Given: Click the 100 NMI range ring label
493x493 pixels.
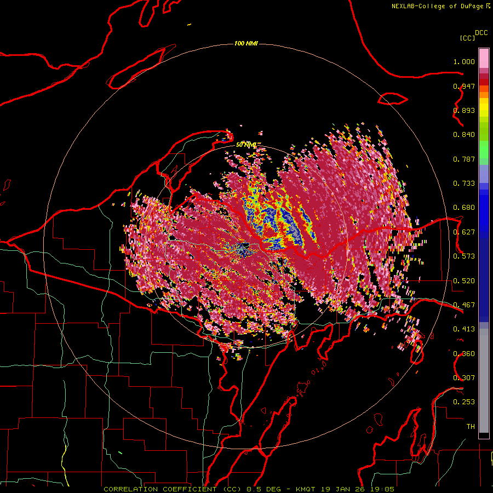Looking at the screenshot, I should [x=246, y=43].
